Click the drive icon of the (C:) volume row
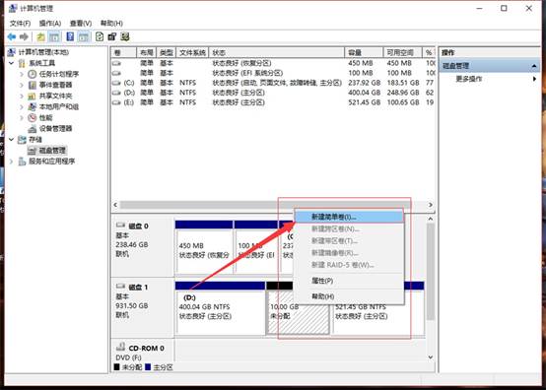Viewport: 546px width, 390px height. point(116,83)
